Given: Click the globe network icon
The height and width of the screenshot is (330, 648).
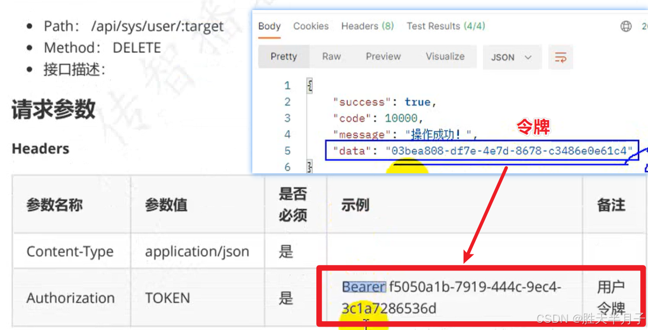Looking at the screenshot, I should (x=626, y=27).
